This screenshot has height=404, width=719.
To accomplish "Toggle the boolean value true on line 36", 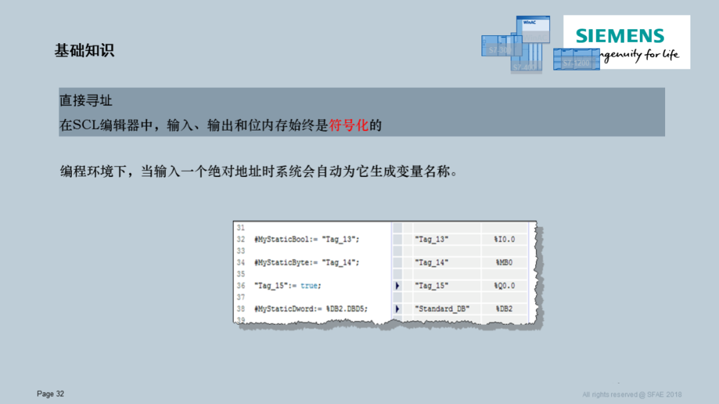I will tap(309, 285).
